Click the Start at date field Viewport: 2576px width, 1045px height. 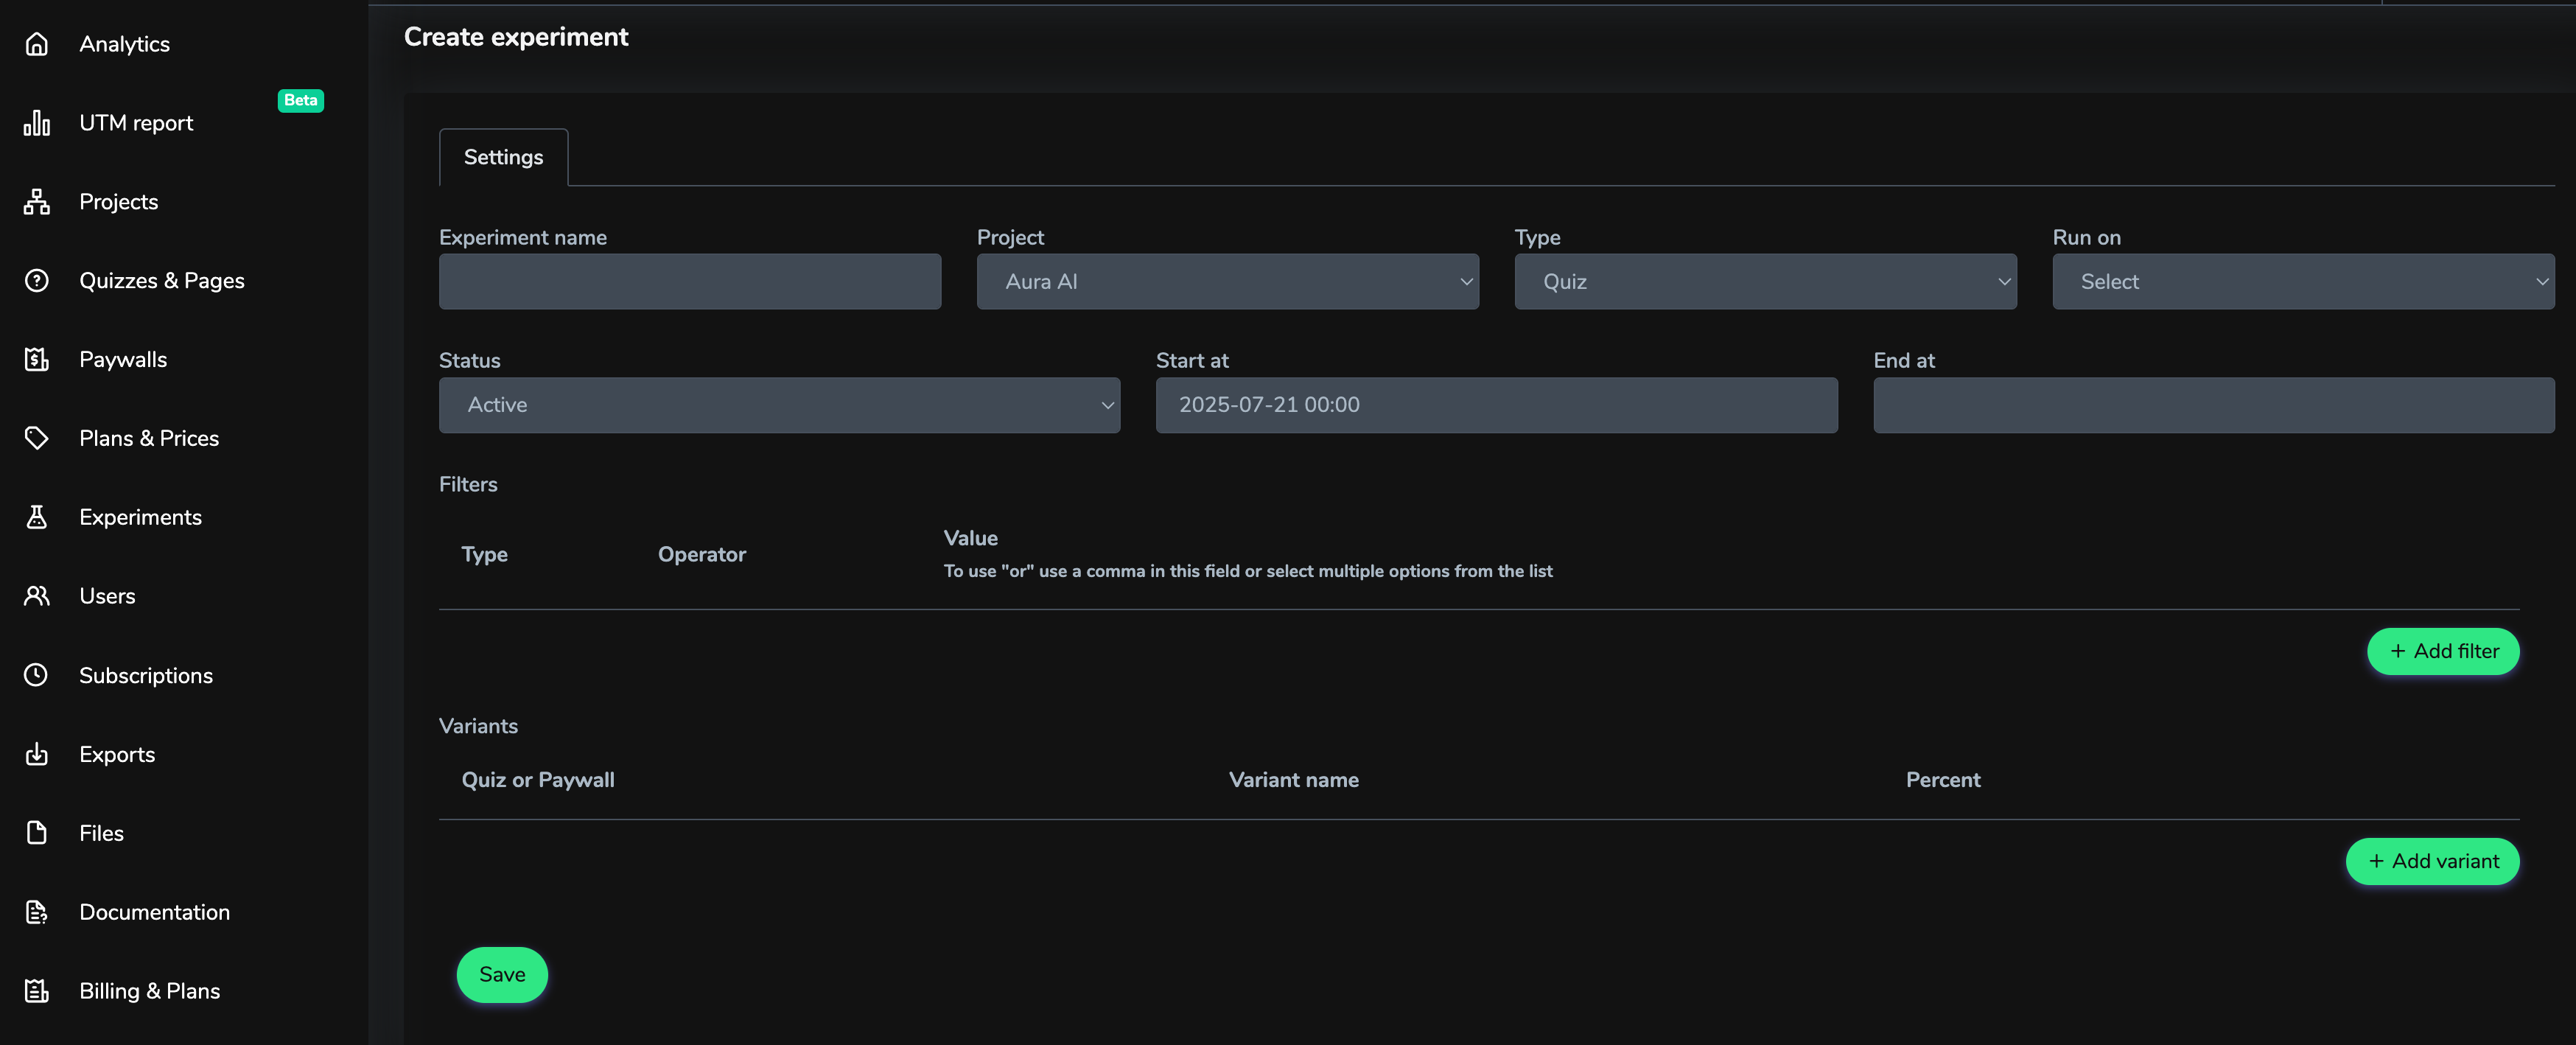[x=1496, y=405]
